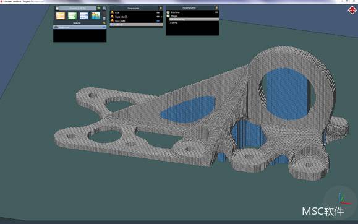Click the green arrow next to project name
This screenshot has width=358, height=224.
99,8
